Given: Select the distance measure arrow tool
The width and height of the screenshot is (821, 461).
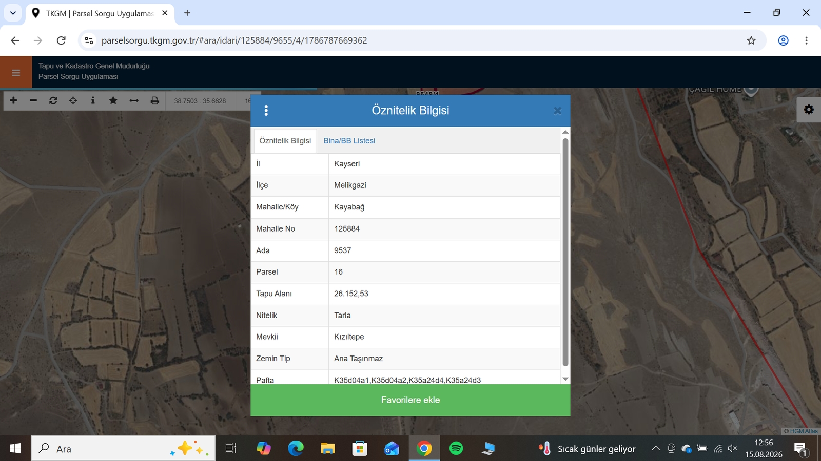Looking at the screenshot, I should pos(134,100).
